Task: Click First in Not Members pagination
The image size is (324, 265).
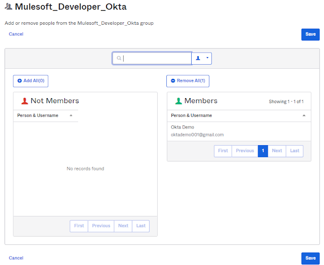Action: coord(79,226)
